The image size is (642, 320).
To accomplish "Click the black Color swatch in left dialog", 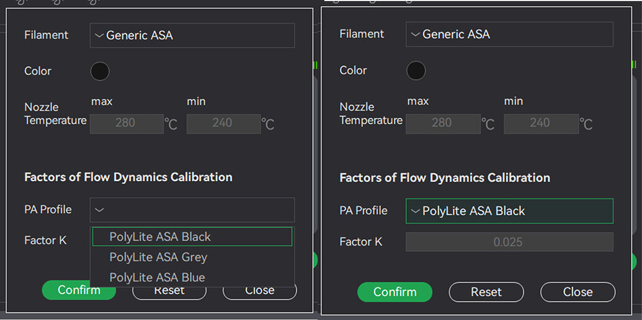I will pos(100,71).
